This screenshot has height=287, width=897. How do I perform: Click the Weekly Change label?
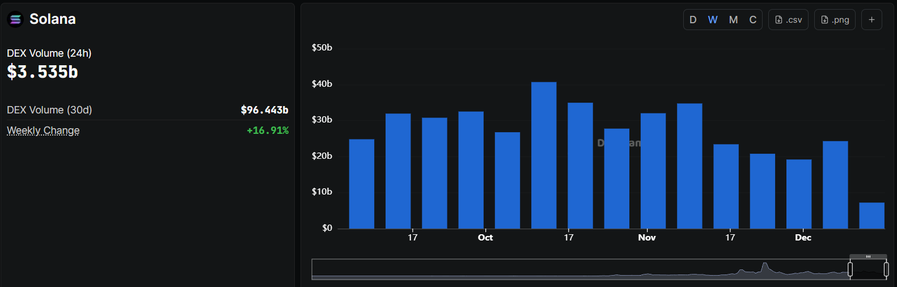pos(43,130)
